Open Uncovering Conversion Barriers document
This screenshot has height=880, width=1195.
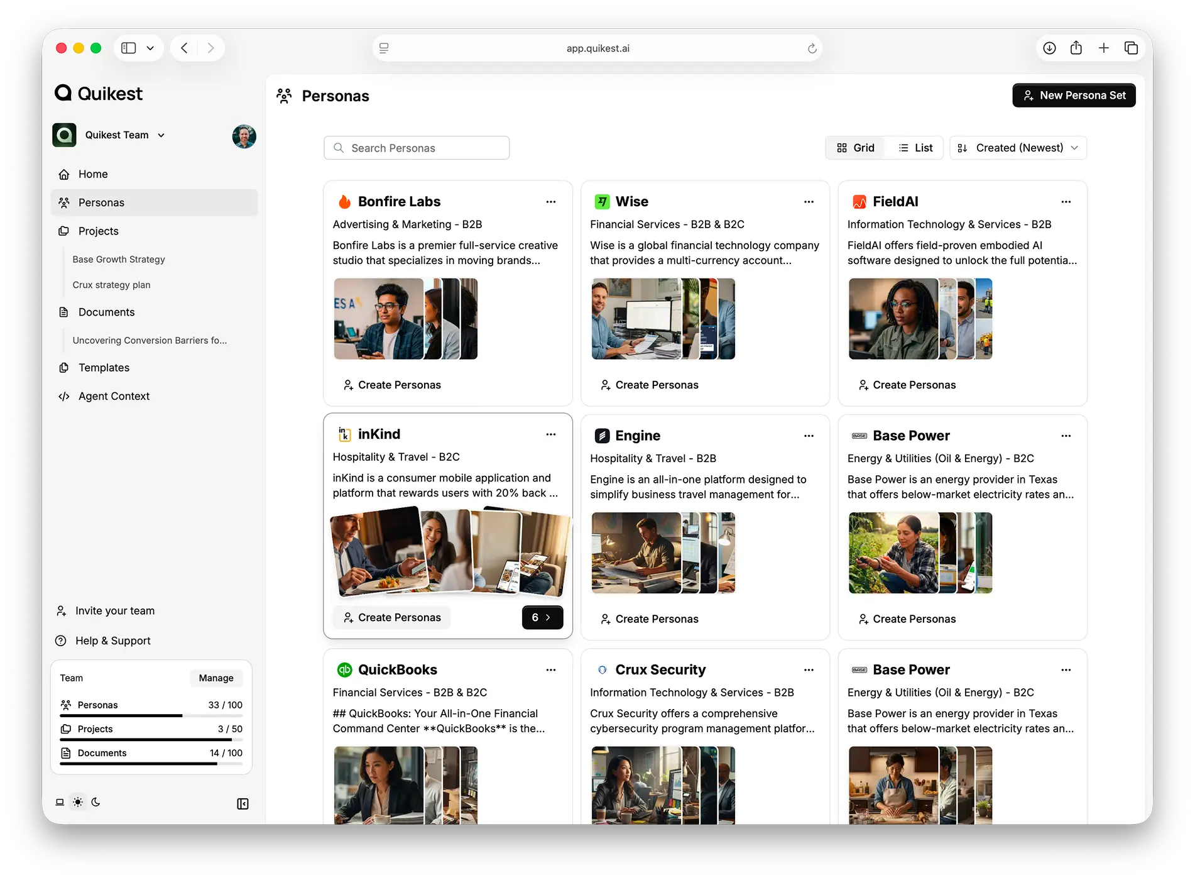[x=150, y=340]
